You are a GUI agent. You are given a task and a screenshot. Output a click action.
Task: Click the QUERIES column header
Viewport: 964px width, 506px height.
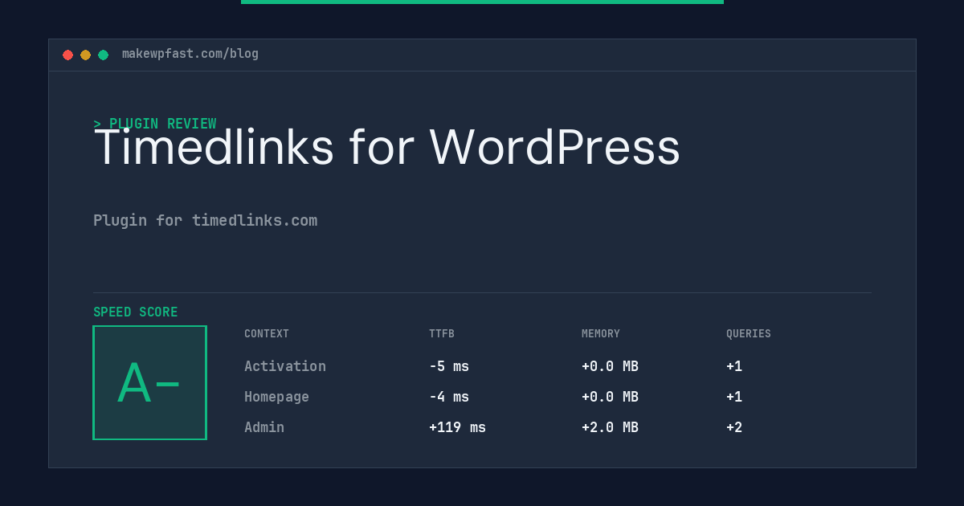(x=749, y=333)
